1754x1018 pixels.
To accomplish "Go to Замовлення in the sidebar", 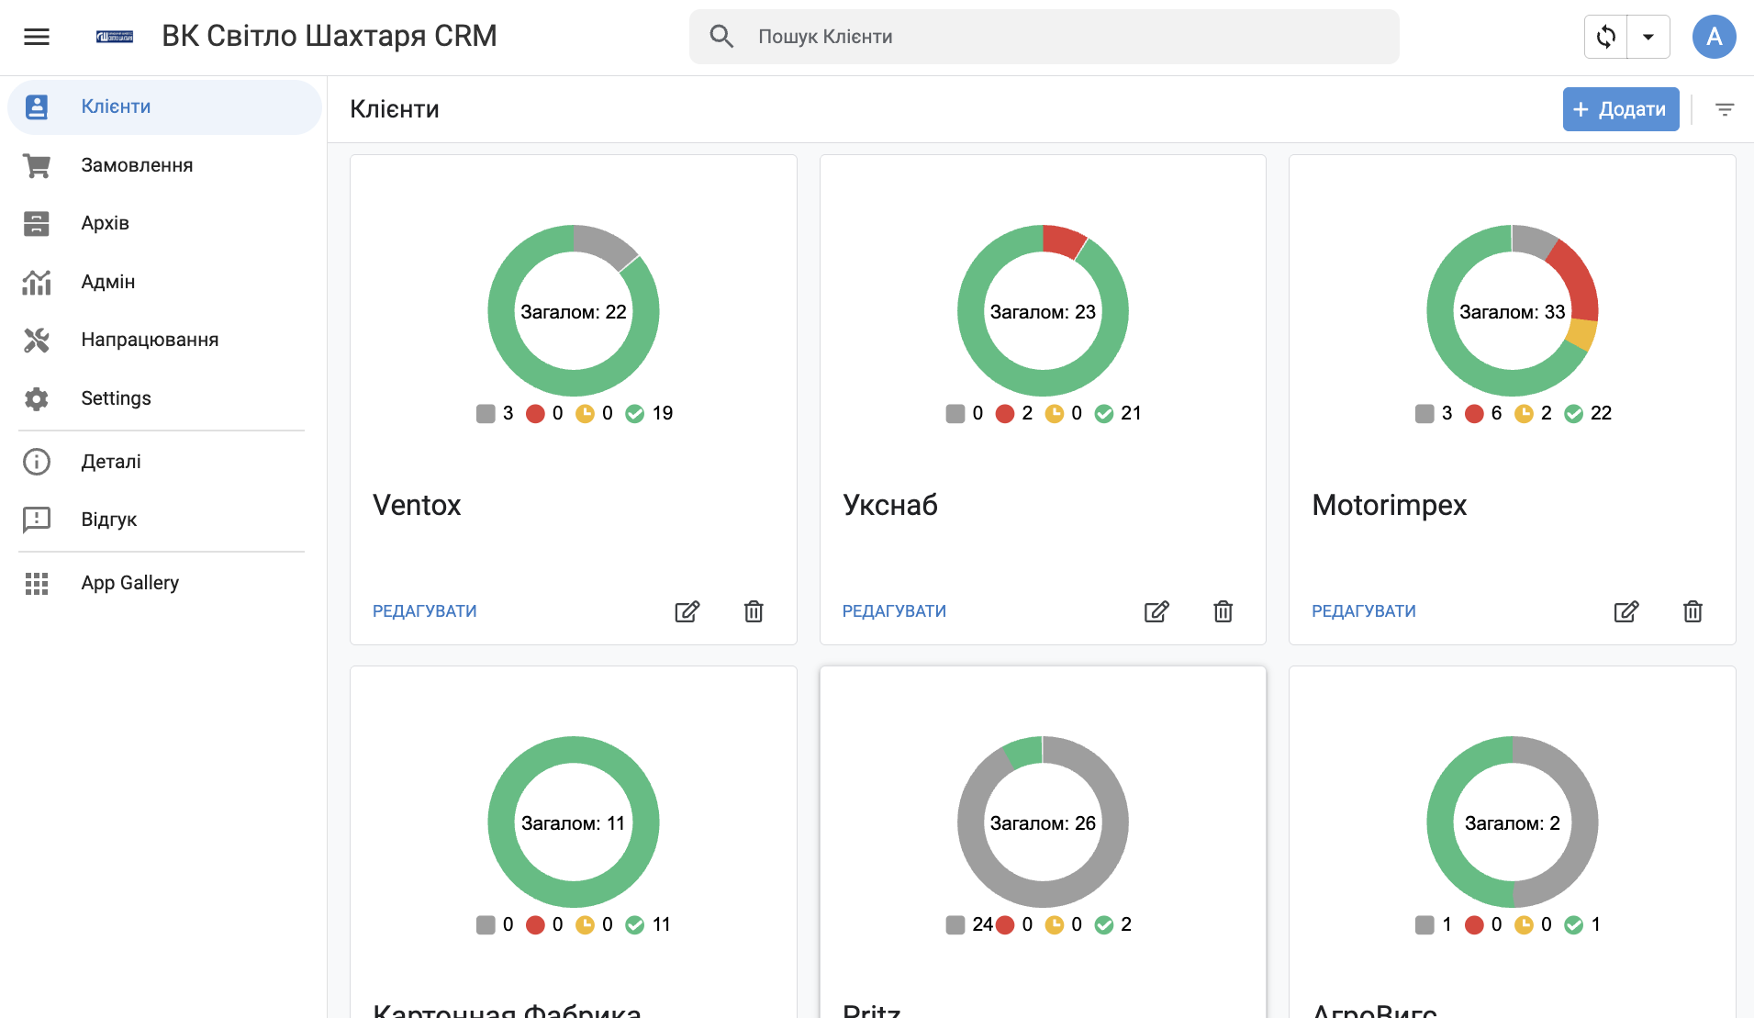I will tap(137, 165).
